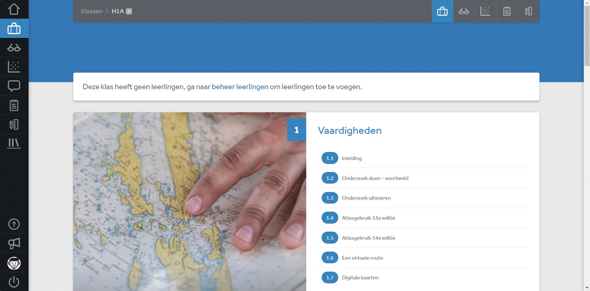
Task: Select the scatter chart tab in top bar
Action: click(485, 11)
